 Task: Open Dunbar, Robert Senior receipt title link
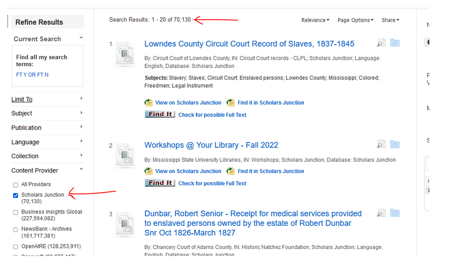tap(253, 223)
